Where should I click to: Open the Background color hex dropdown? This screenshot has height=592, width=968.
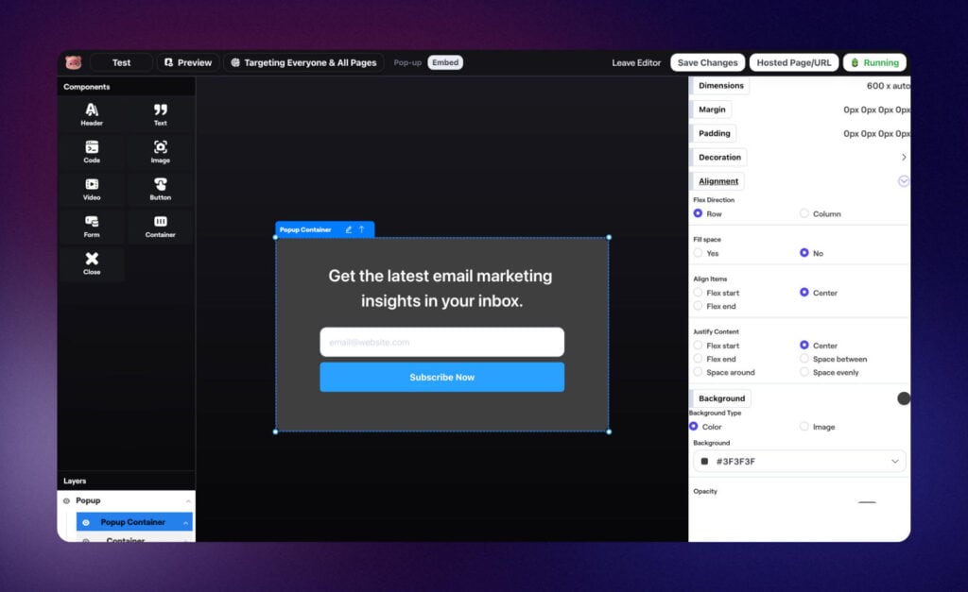(894, 461)
